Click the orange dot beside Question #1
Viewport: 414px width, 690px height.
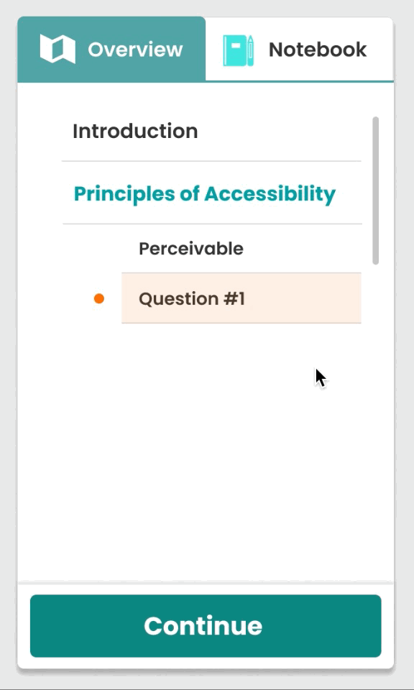tap(99, 299)
